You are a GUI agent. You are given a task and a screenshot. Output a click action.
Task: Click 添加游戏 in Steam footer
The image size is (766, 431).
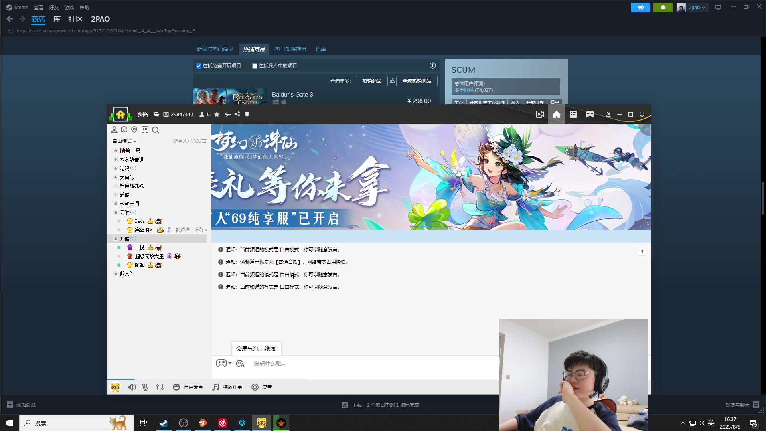tap(22, 405)
